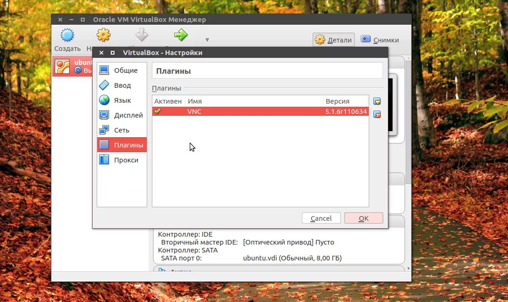Sort by the Версия column header

click(346, 101)
